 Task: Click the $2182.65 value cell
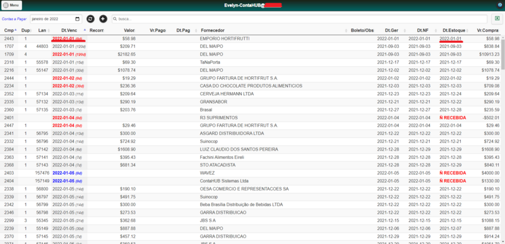tap(127, 54)
